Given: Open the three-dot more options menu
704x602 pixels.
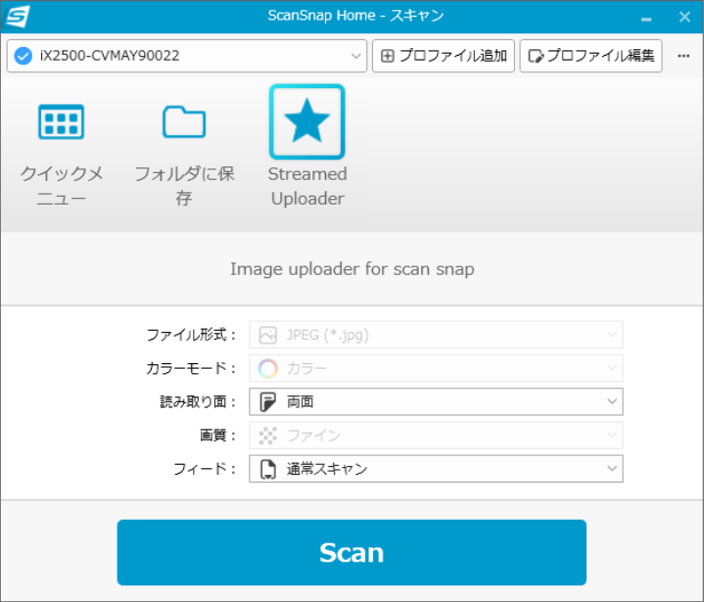Looking at the screenshot, I should [x=683, y=56].
